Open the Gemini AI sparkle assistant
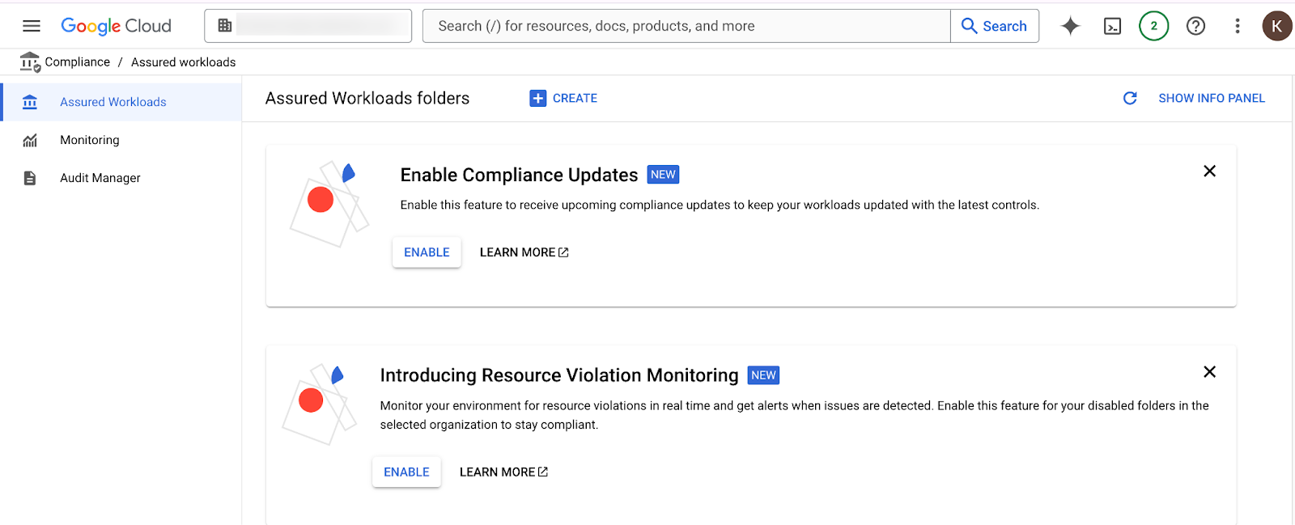 [1070, 26]
